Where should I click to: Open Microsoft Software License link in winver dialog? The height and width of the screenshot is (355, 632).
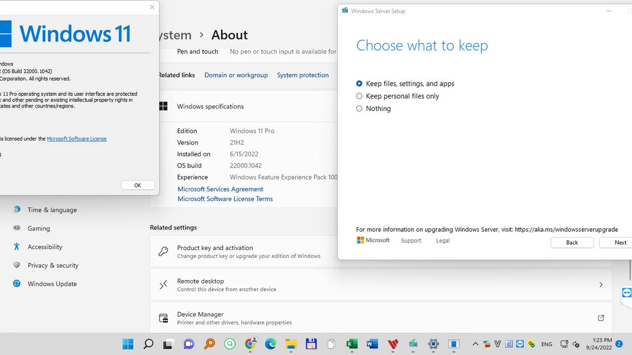point(77,139)
